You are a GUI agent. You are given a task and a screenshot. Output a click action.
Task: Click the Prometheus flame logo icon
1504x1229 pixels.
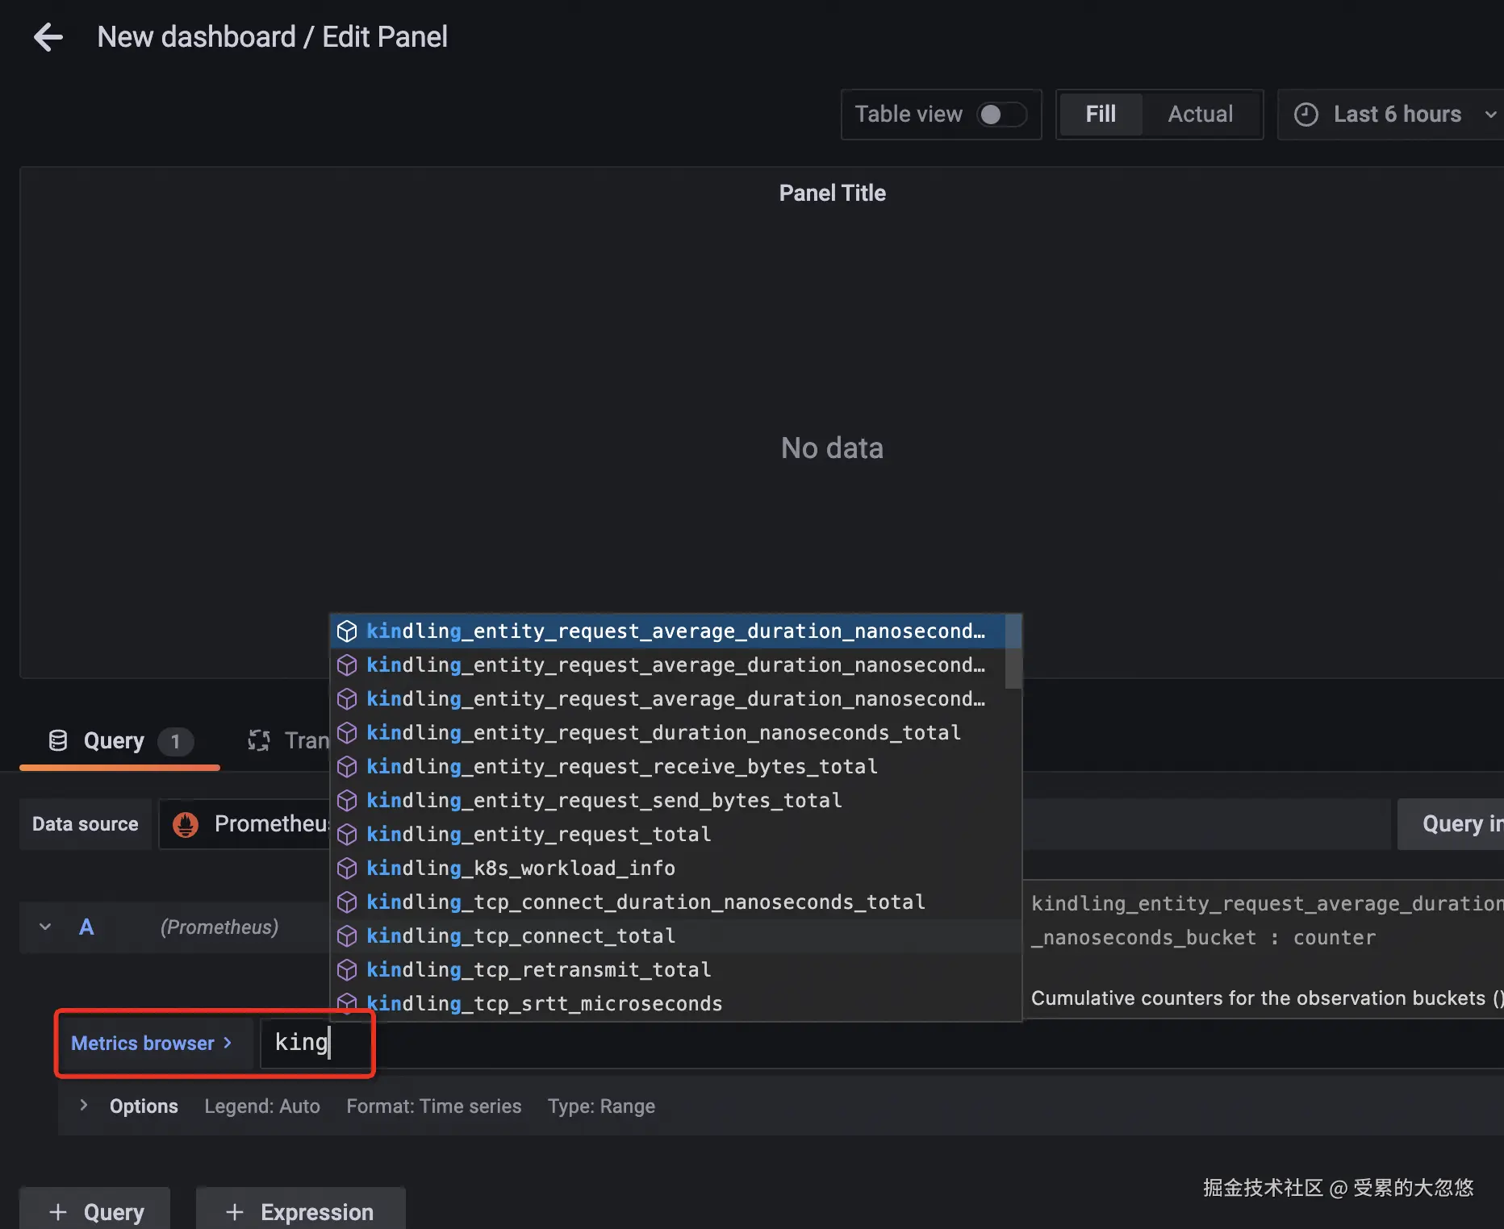click(x=186, y=824)
